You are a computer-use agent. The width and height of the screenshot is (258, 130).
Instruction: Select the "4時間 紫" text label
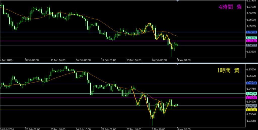230,7
